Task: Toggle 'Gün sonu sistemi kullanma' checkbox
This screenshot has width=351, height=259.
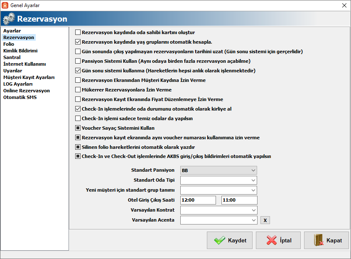Action: (78, 71)
